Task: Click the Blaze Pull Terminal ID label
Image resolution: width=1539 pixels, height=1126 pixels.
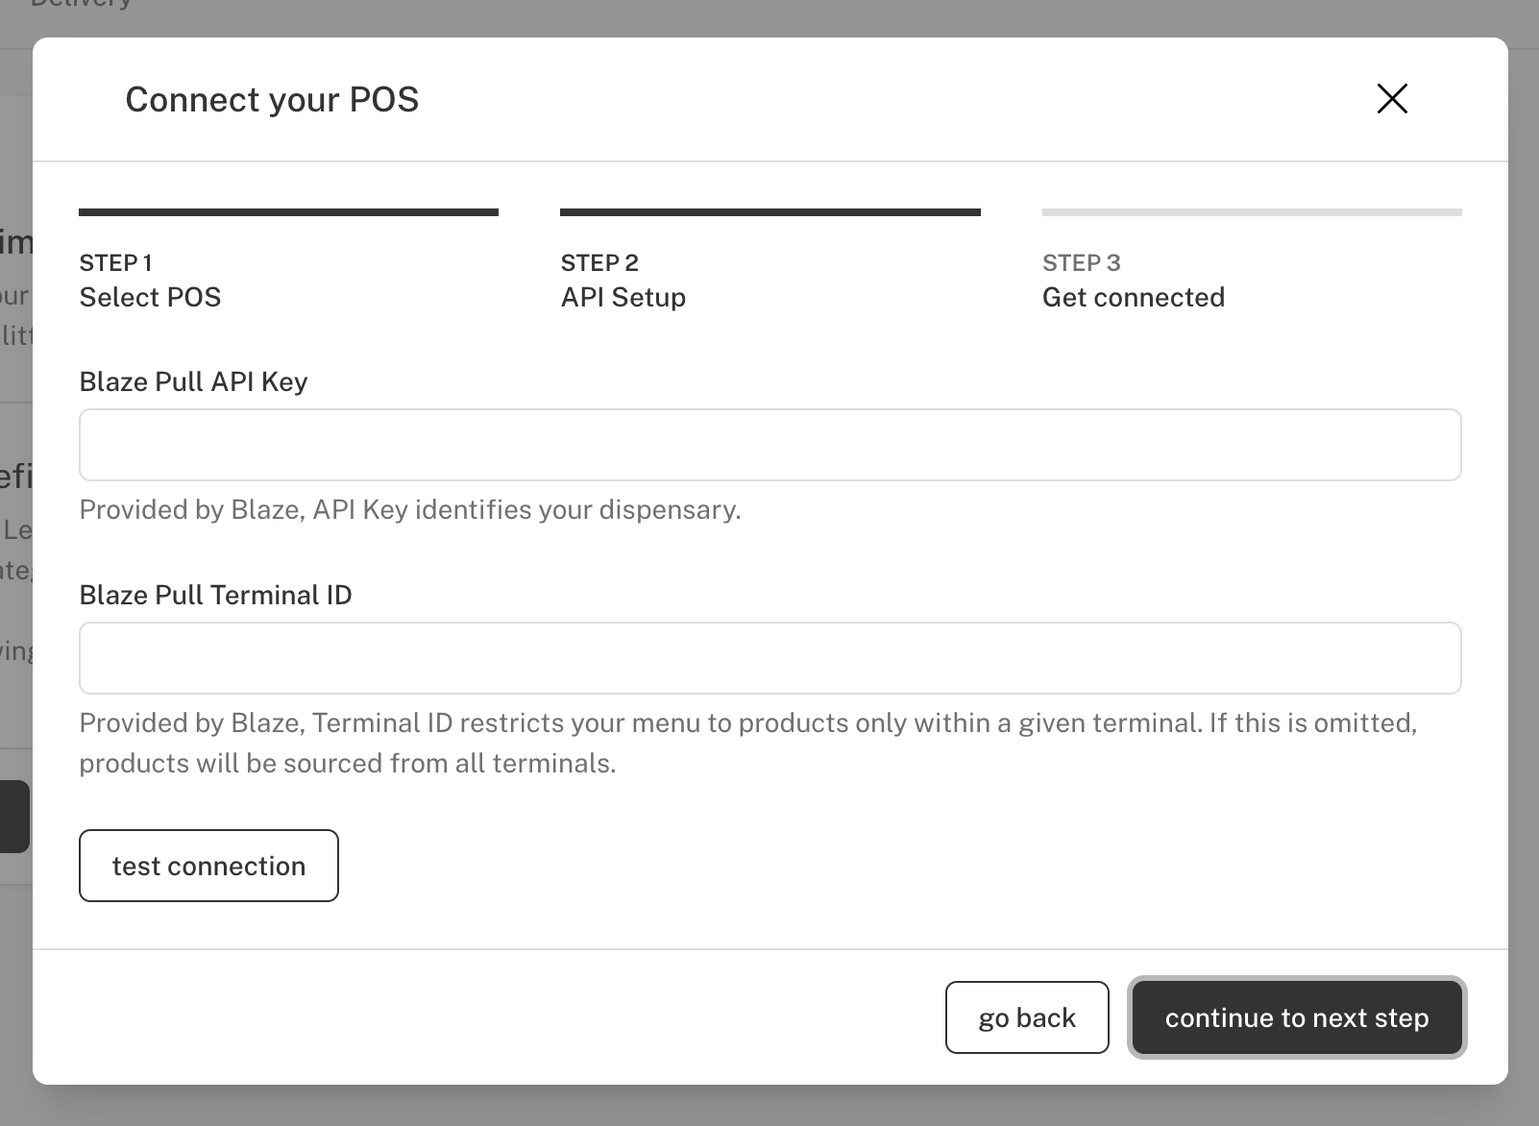Action: (x=215, y=596)
